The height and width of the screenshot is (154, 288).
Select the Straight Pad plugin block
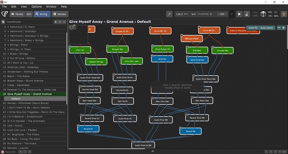coord(118,49)
